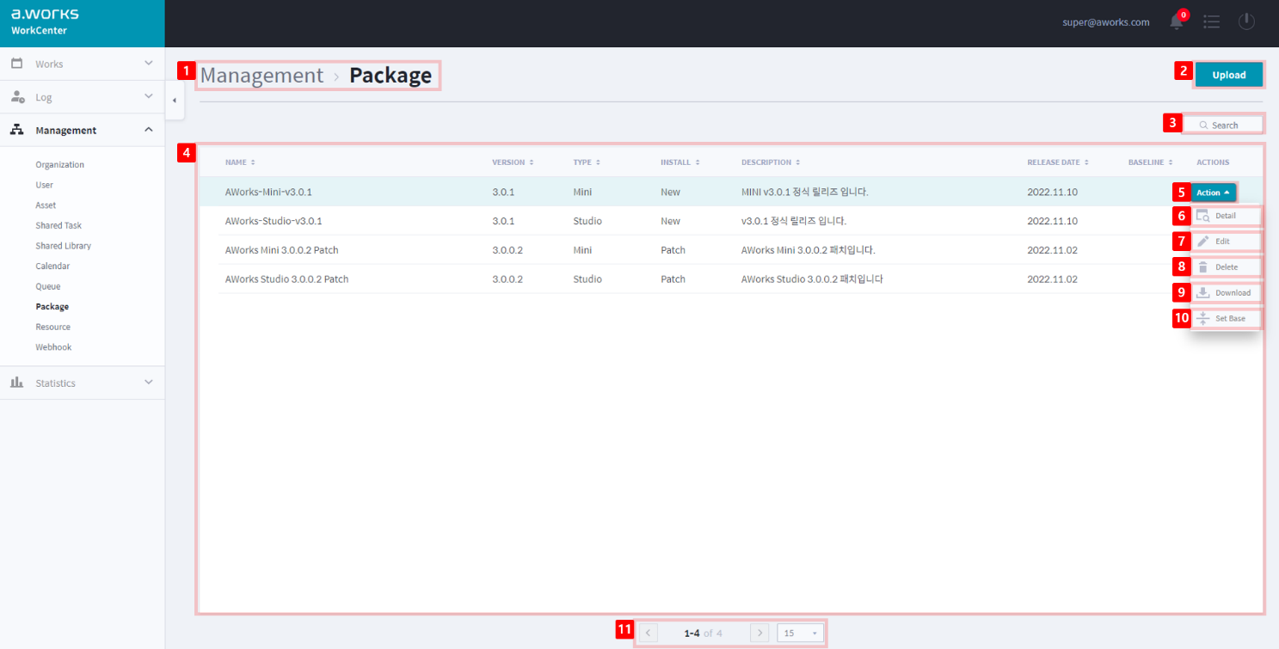
Task: Collapse the Management menu section
Action: coord(82,130)
